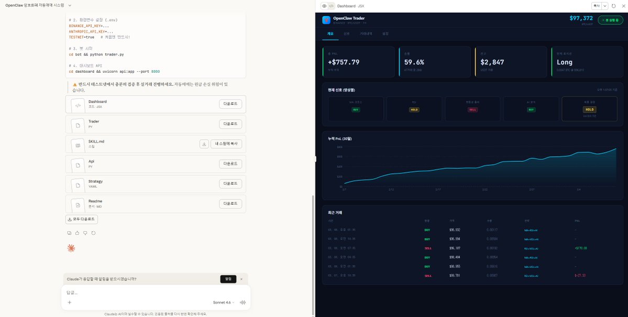The width and height of the screenshot is (628, 317).
Task: Click the $99,781 SELL trade row price
Action: click(x=455, y=276)
